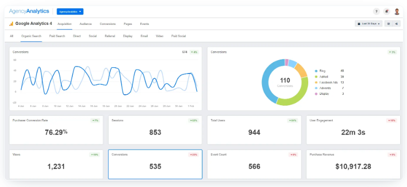Click the User Engagement red change badge
Image resolution: width=407 pixels, height=187 pixels.
pyautogui.click(x=392, y=121)
